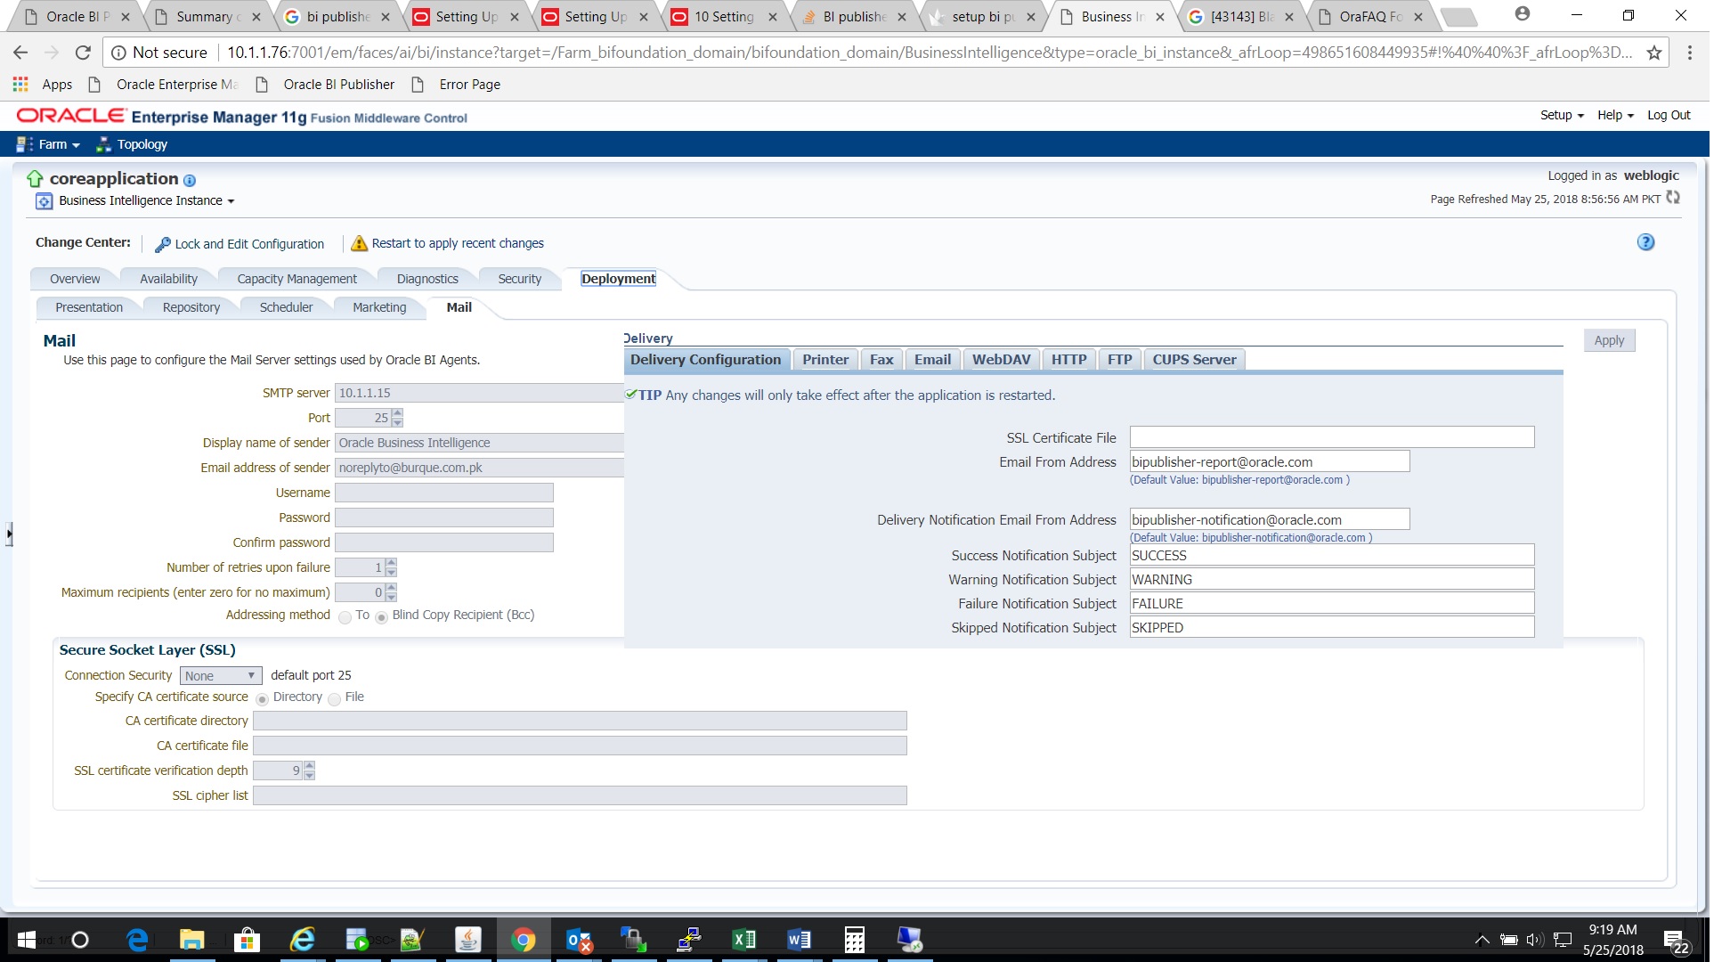The image size is (1722, 962).
Task: Select the Blind Copy Recipient radio button
Action: coord(381,616)
